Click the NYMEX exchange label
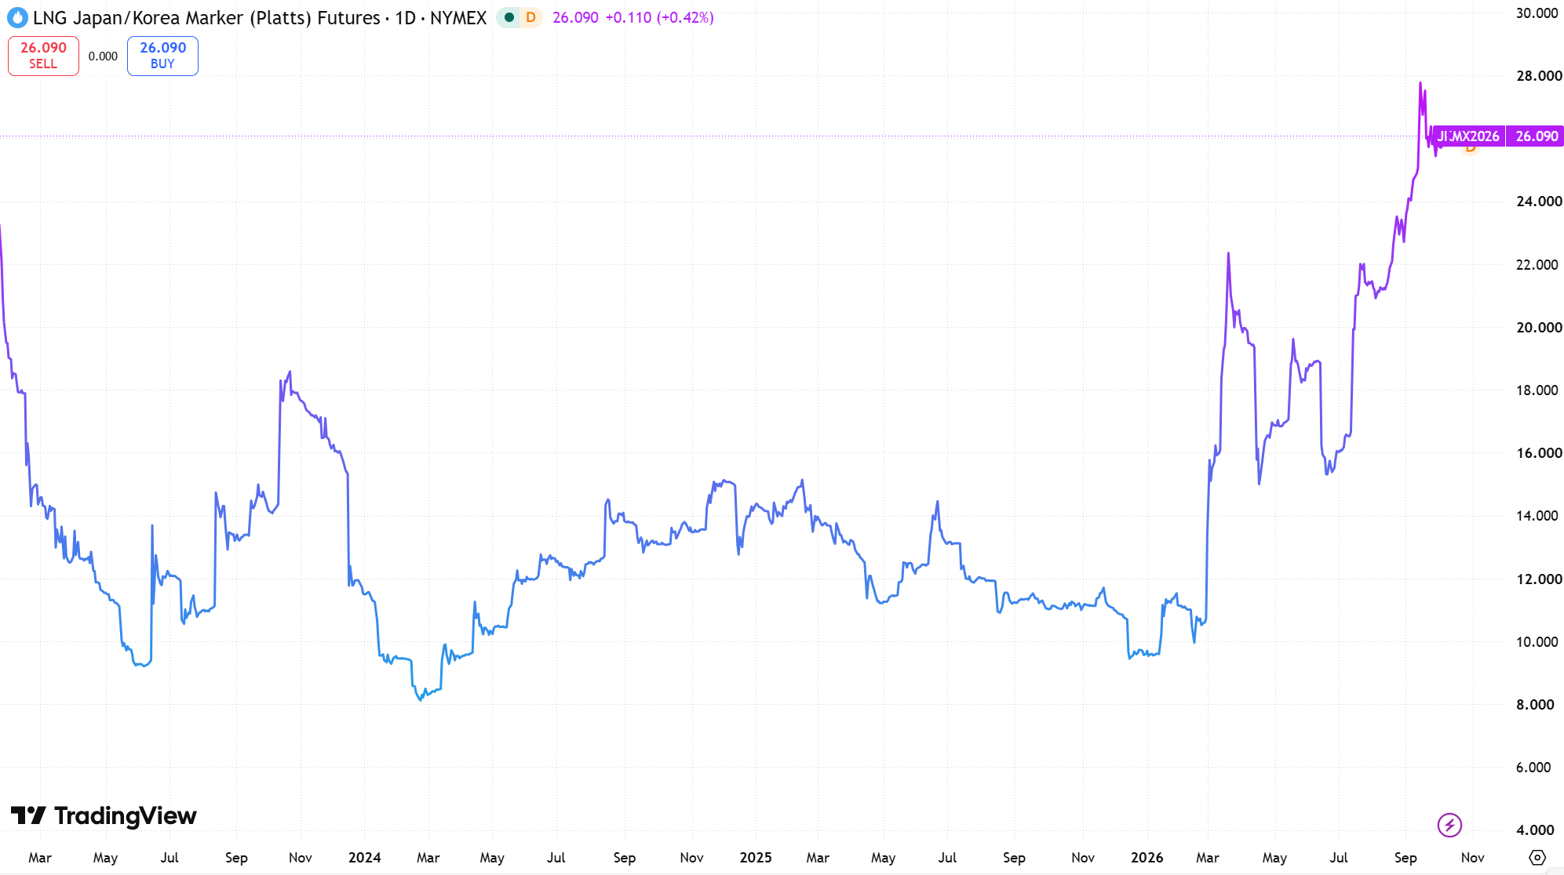This screenshot has width=1564, height=875. pyautogui.click(x=458, y=17)
